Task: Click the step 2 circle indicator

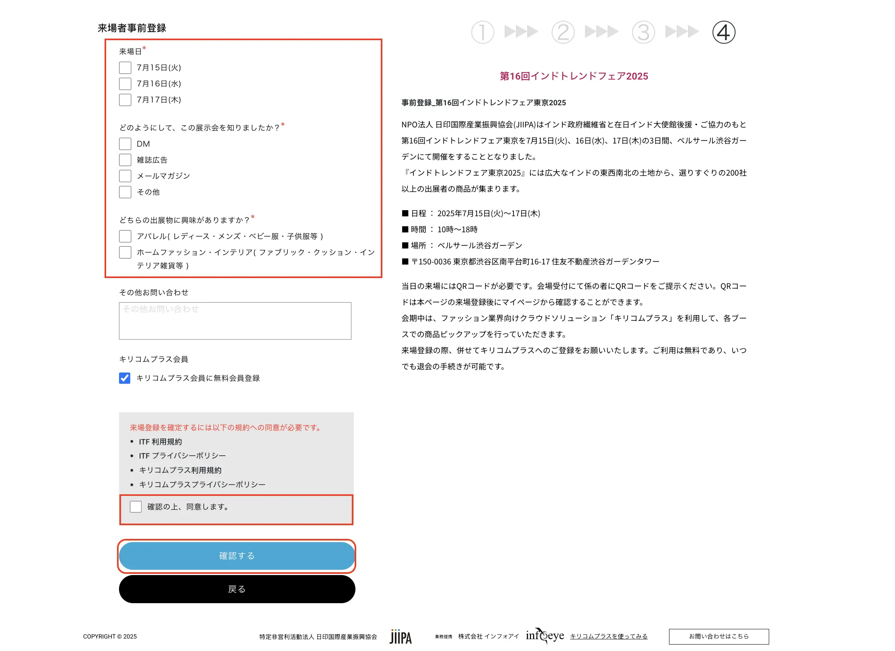Action: (563, 32)
